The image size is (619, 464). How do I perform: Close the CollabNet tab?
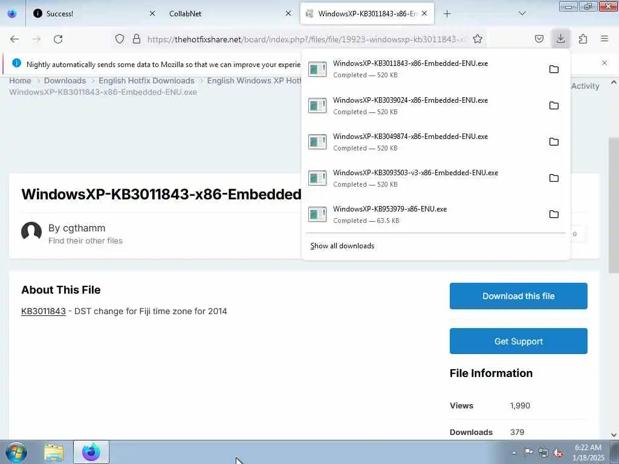pos(288,13)
